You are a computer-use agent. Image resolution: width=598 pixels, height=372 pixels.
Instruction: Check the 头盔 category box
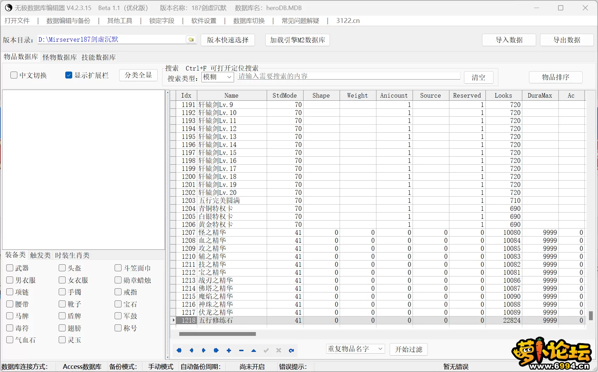click(x=62, y=268)
